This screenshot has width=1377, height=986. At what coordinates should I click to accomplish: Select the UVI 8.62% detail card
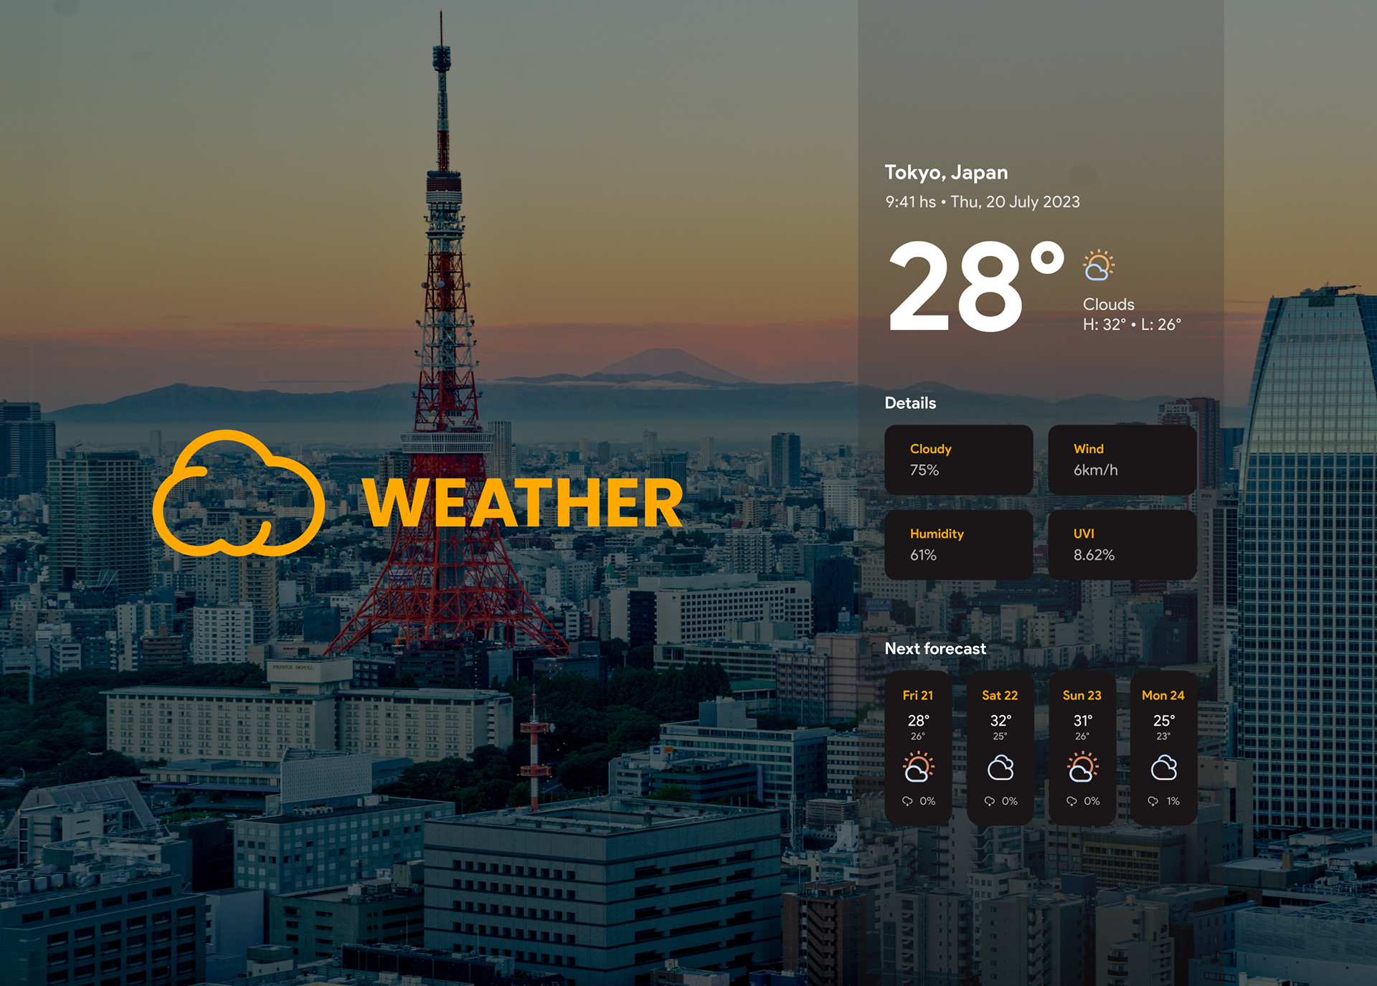(1122, 544)
